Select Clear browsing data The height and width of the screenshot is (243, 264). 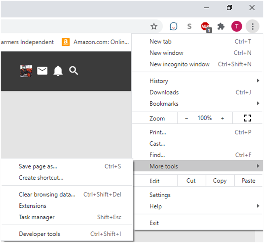[x=47, y=195]
